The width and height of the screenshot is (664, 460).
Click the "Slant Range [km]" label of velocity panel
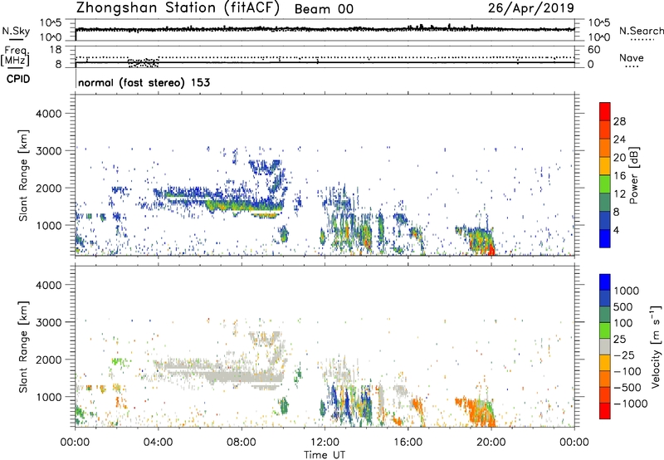(x=23, y=347)
